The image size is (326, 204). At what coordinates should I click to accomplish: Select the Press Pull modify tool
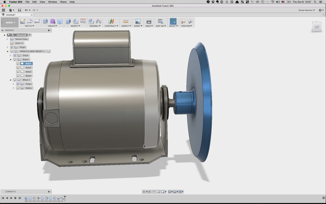[68, 21]
